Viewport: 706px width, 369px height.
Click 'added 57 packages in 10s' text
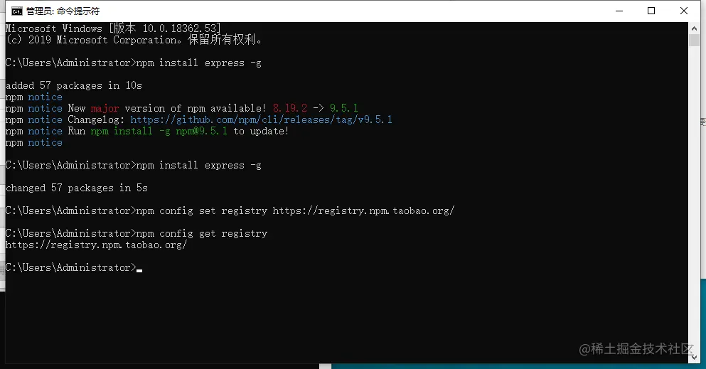(74, 85)
